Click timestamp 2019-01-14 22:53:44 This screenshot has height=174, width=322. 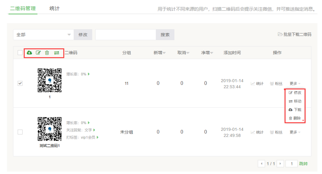(x=232, y=84)
